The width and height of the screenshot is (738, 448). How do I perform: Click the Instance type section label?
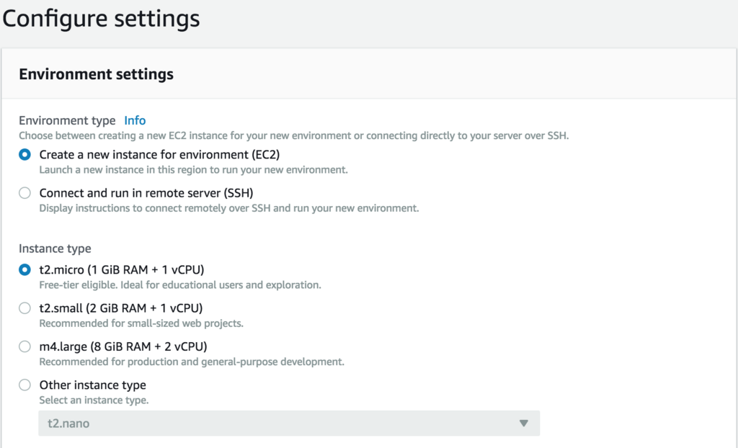click(x=55, y=248)
